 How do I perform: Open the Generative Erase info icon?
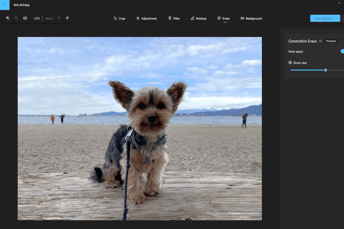pyautogui.click(x=321, y=41)
